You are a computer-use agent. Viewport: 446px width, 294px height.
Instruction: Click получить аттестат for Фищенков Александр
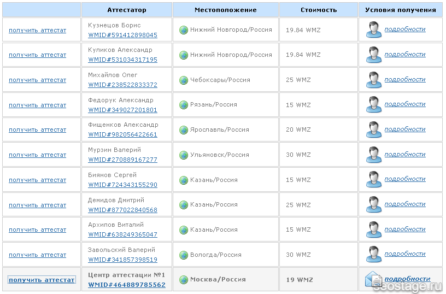(x=38, y=130)
